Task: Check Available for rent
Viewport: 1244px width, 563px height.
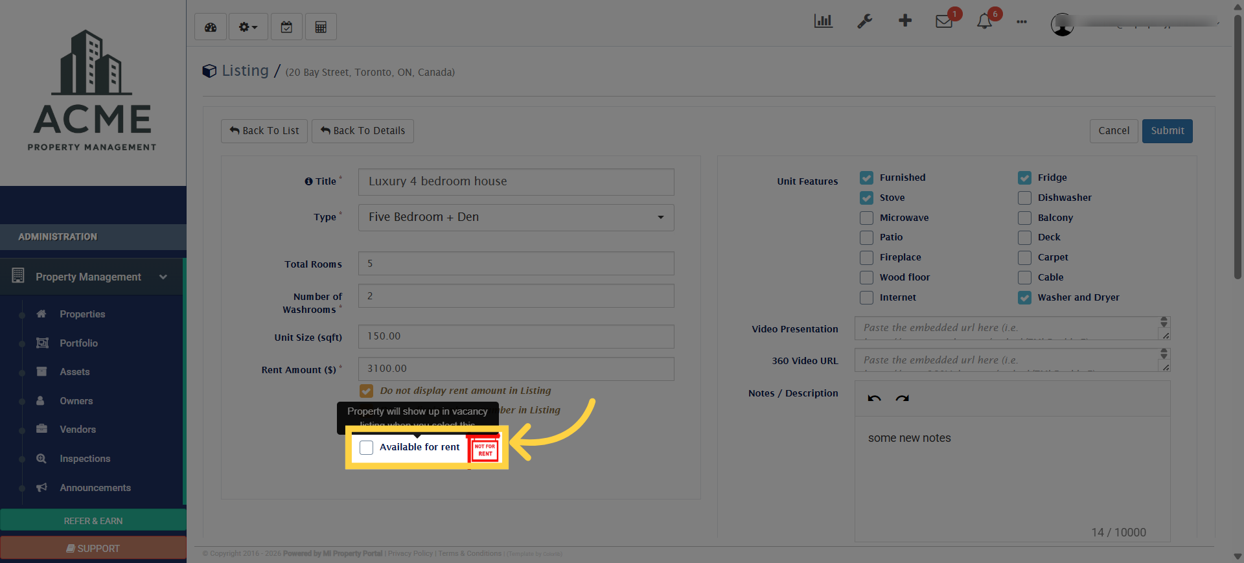Action: click(x=366, y=448)
